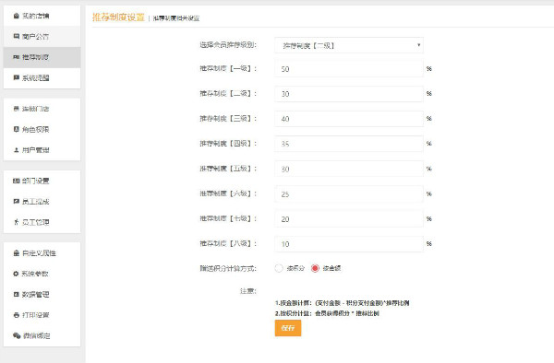554x363 pixels.
Task: Open 连锁门店 store icon item
Action: (17, 109)
